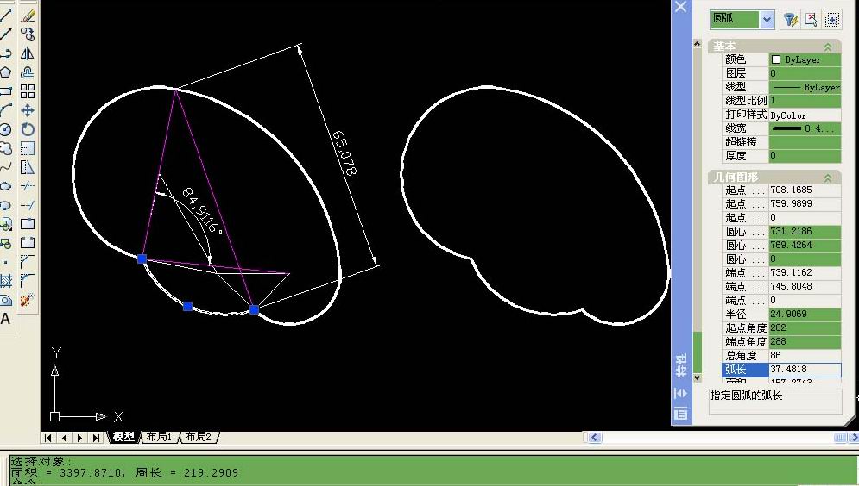Select the Trim tool
Viewport: 859px width, 486px height.
tap(28, 186)
